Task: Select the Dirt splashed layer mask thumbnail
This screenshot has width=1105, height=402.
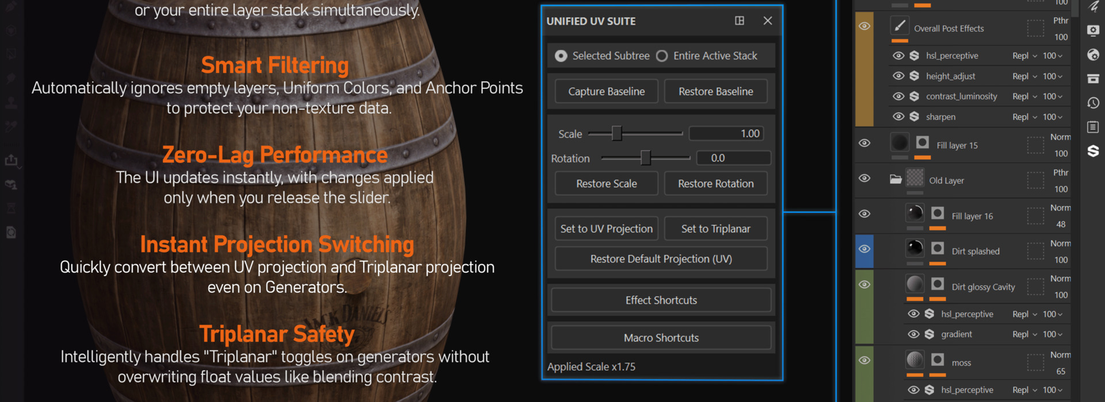Action: [938, 248]
